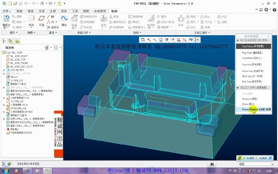Open the Analysis (分析) ribbon tab
The width and height of the screenshot is (278, 174).
click(42, 11)
